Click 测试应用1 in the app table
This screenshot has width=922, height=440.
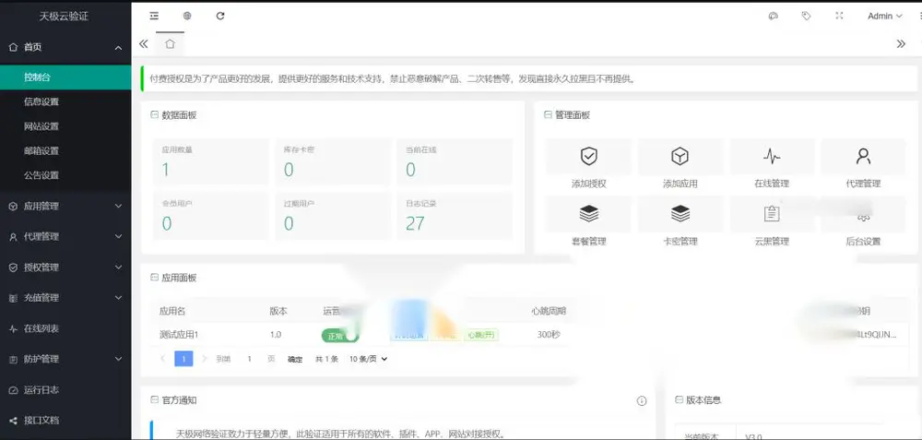click(x=179, y=335)
